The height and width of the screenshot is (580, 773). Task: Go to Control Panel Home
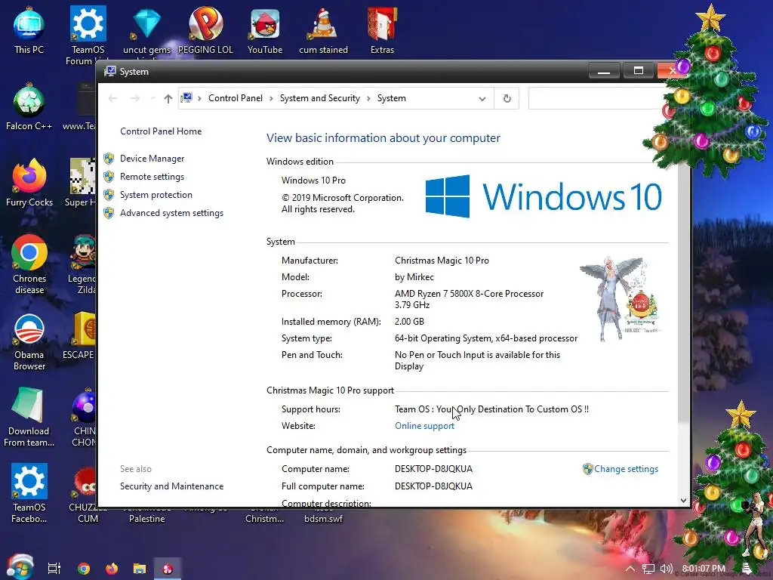[161, 131]
